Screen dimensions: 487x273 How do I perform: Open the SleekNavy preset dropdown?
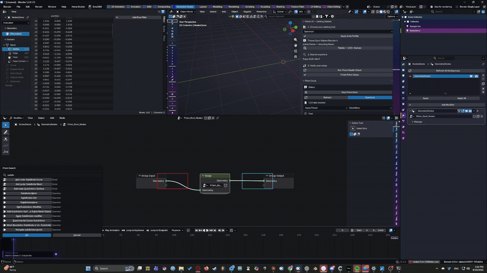pos(370,108)
